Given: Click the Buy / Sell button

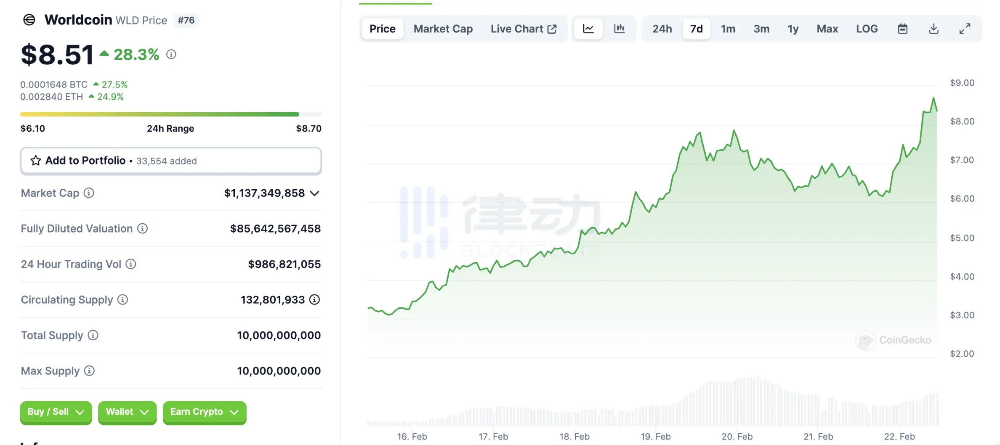Looking at the screenshot, I should pos(56,412).
